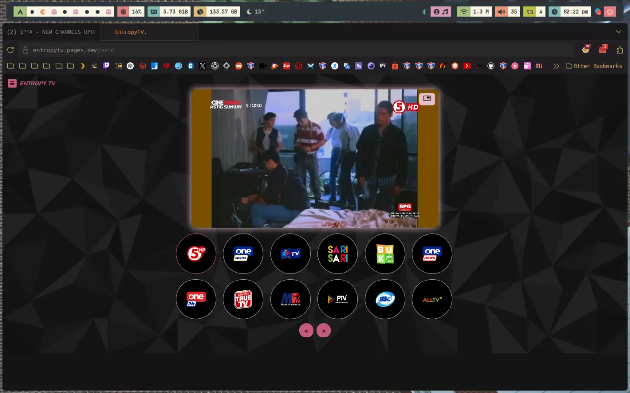Click the 3.73 GiB memory widget
Image resolution: width=630 pixels, height=393 pixels.
coord(169,11)
